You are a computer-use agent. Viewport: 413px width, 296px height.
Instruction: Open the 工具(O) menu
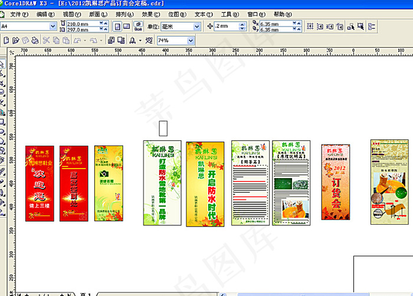[x=230, y=14]
